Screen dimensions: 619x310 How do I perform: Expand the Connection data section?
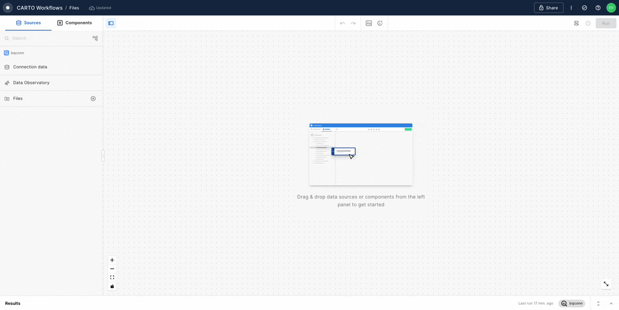pyautogui.click(x=30, y=67)
